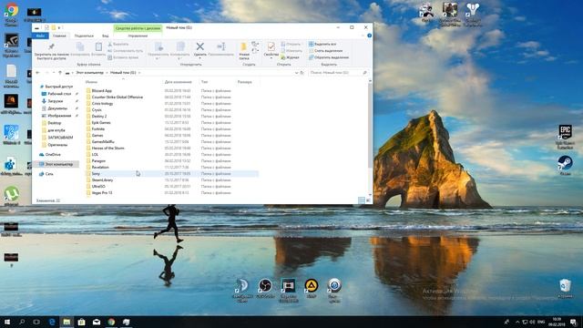Screen dimensions: 583x328
Task: Select the Destiny 2 folder
Action: pos(99,116)
